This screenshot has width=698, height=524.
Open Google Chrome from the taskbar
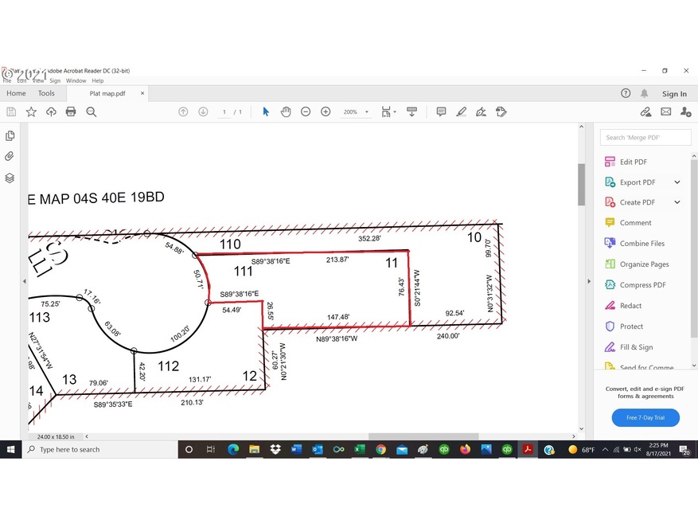pos(380,450)
